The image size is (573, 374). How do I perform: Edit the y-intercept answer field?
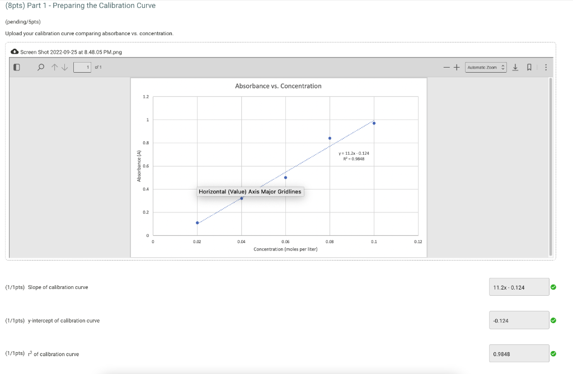click(x=519, y=320)
